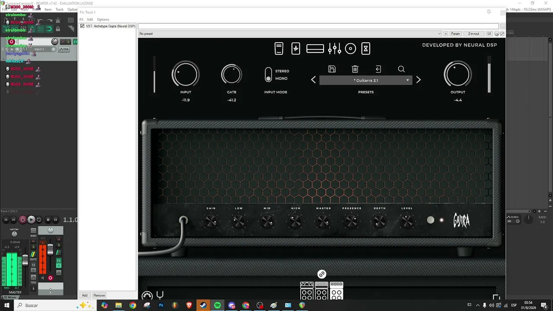Image resolution: width=553 pixels, height=311 pixels.
Task: Select the next preset arrow
Action: [x=418, y=80]
